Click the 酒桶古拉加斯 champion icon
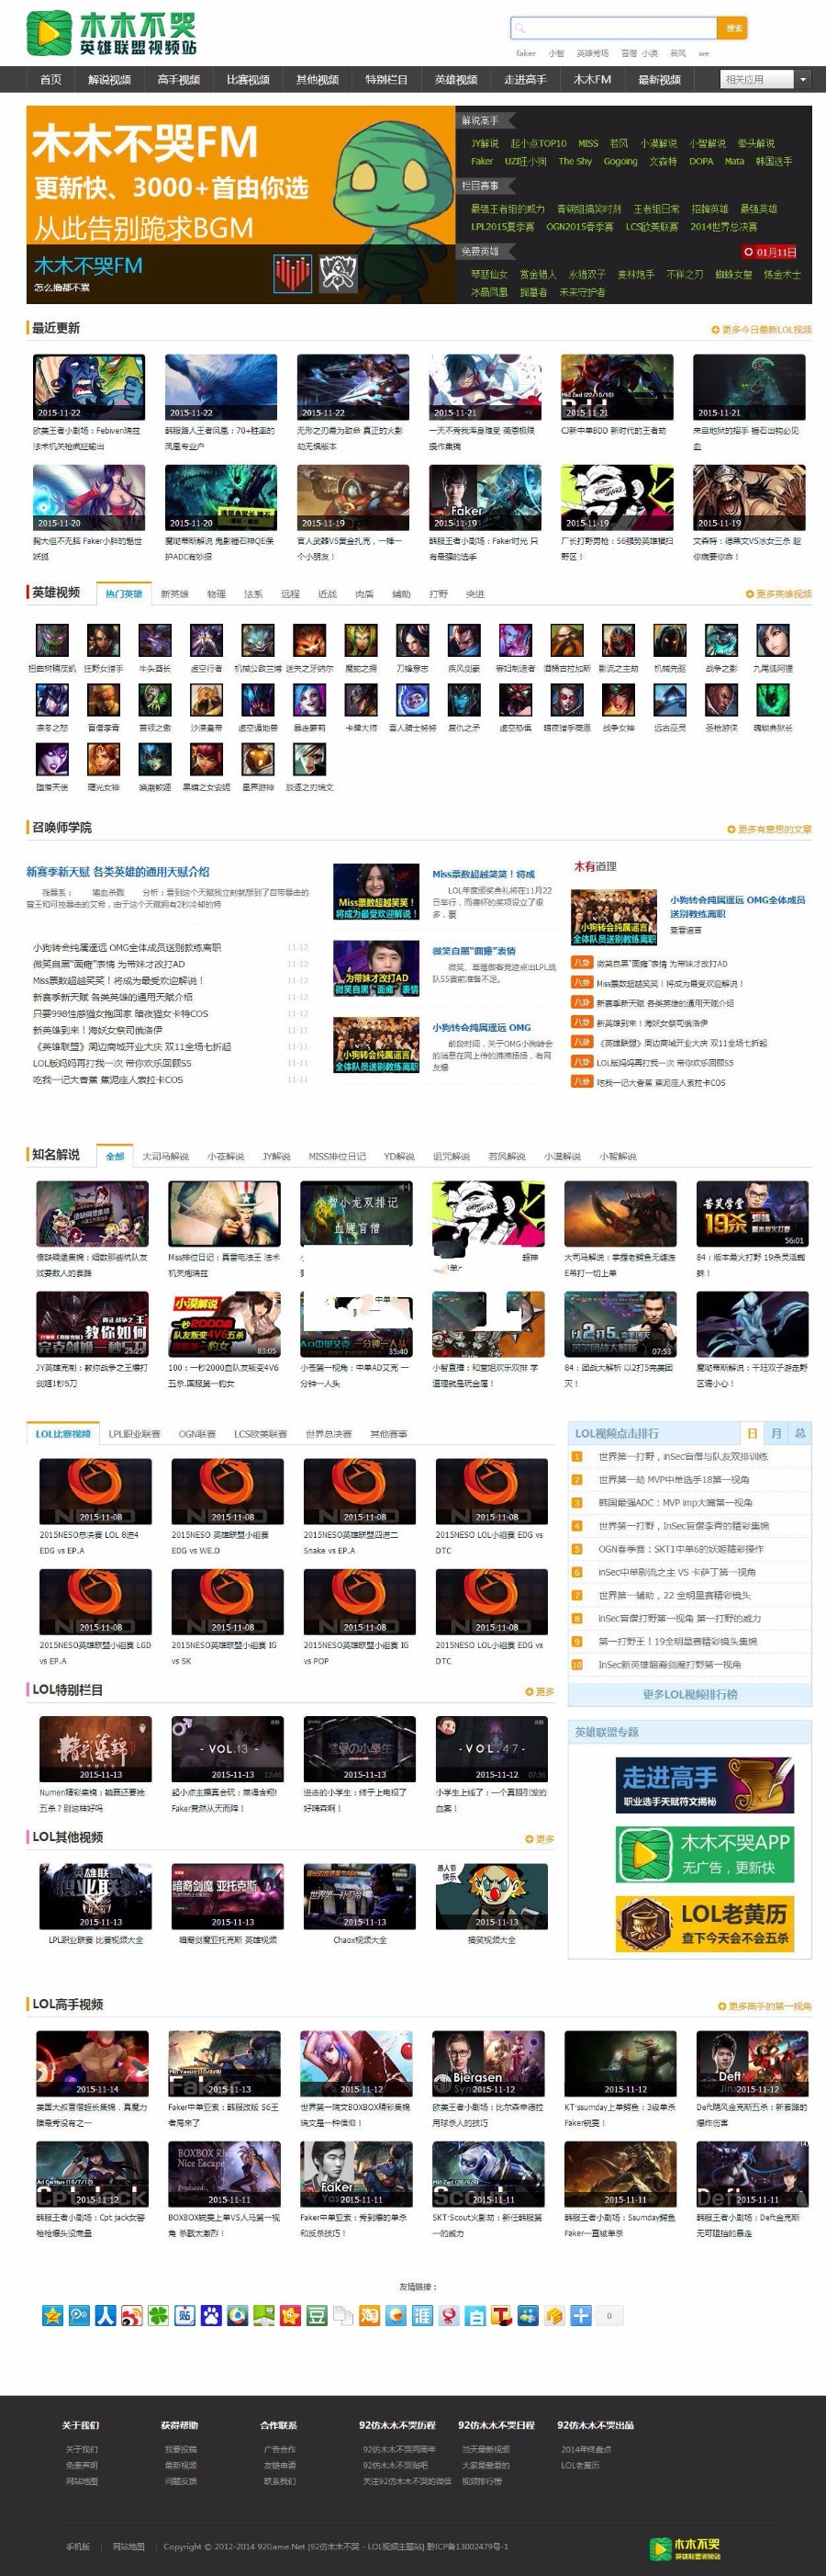The width and height of the screenshot is (826, 2576). pos(566,640)
